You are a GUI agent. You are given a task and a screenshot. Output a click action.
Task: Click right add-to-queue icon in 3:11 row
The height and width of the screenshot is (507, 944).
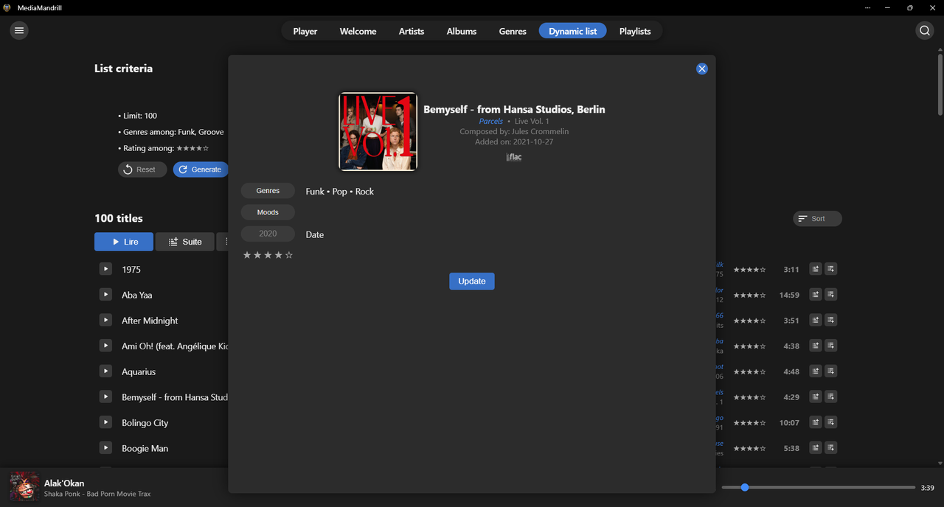pos(831,269)
